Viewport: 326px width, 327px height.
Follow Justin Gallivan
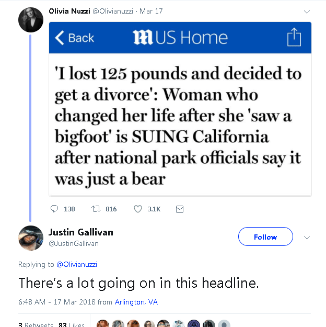click(x=265, y=237)
